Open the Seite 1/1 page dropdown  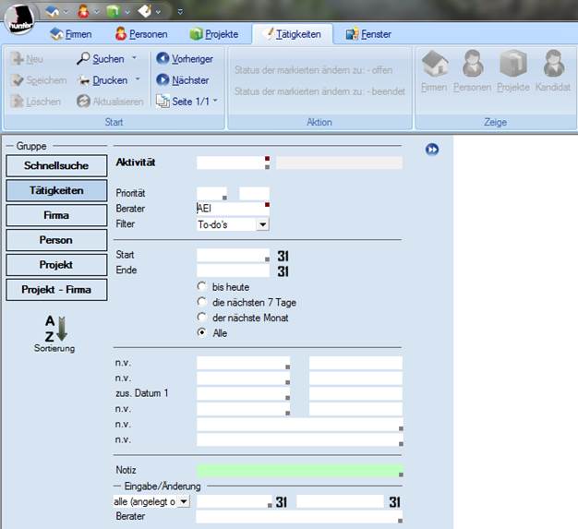click(216, 102)
